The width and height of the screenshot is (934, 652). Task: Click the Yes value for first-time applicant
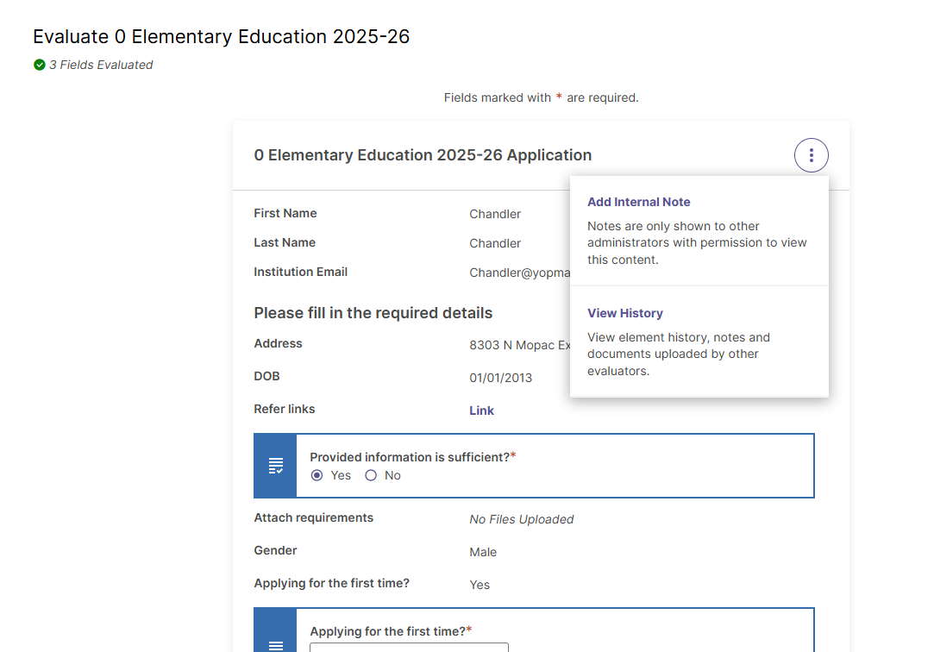pyautogui.click(x=480, y=585)
